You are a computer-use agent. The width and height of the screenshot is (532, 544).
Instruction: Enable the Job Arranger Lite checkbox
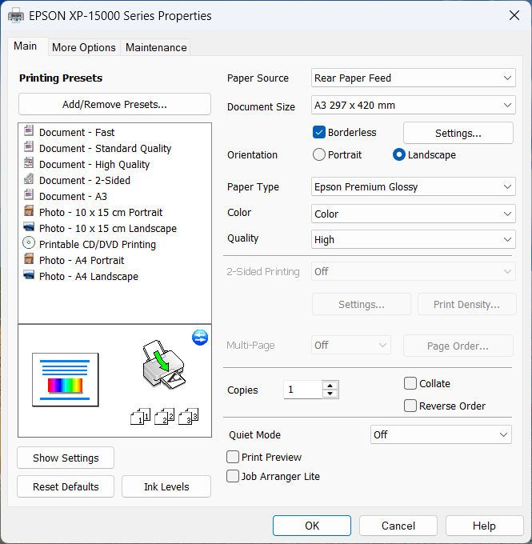(233, 476)
